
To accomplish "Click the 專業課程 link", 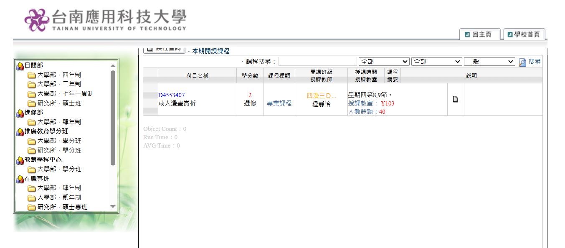I will coord(279,103).
